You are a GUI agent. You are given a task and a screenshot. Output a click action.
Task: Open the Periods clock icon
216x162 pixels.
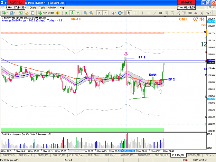[x=120, y=13]
